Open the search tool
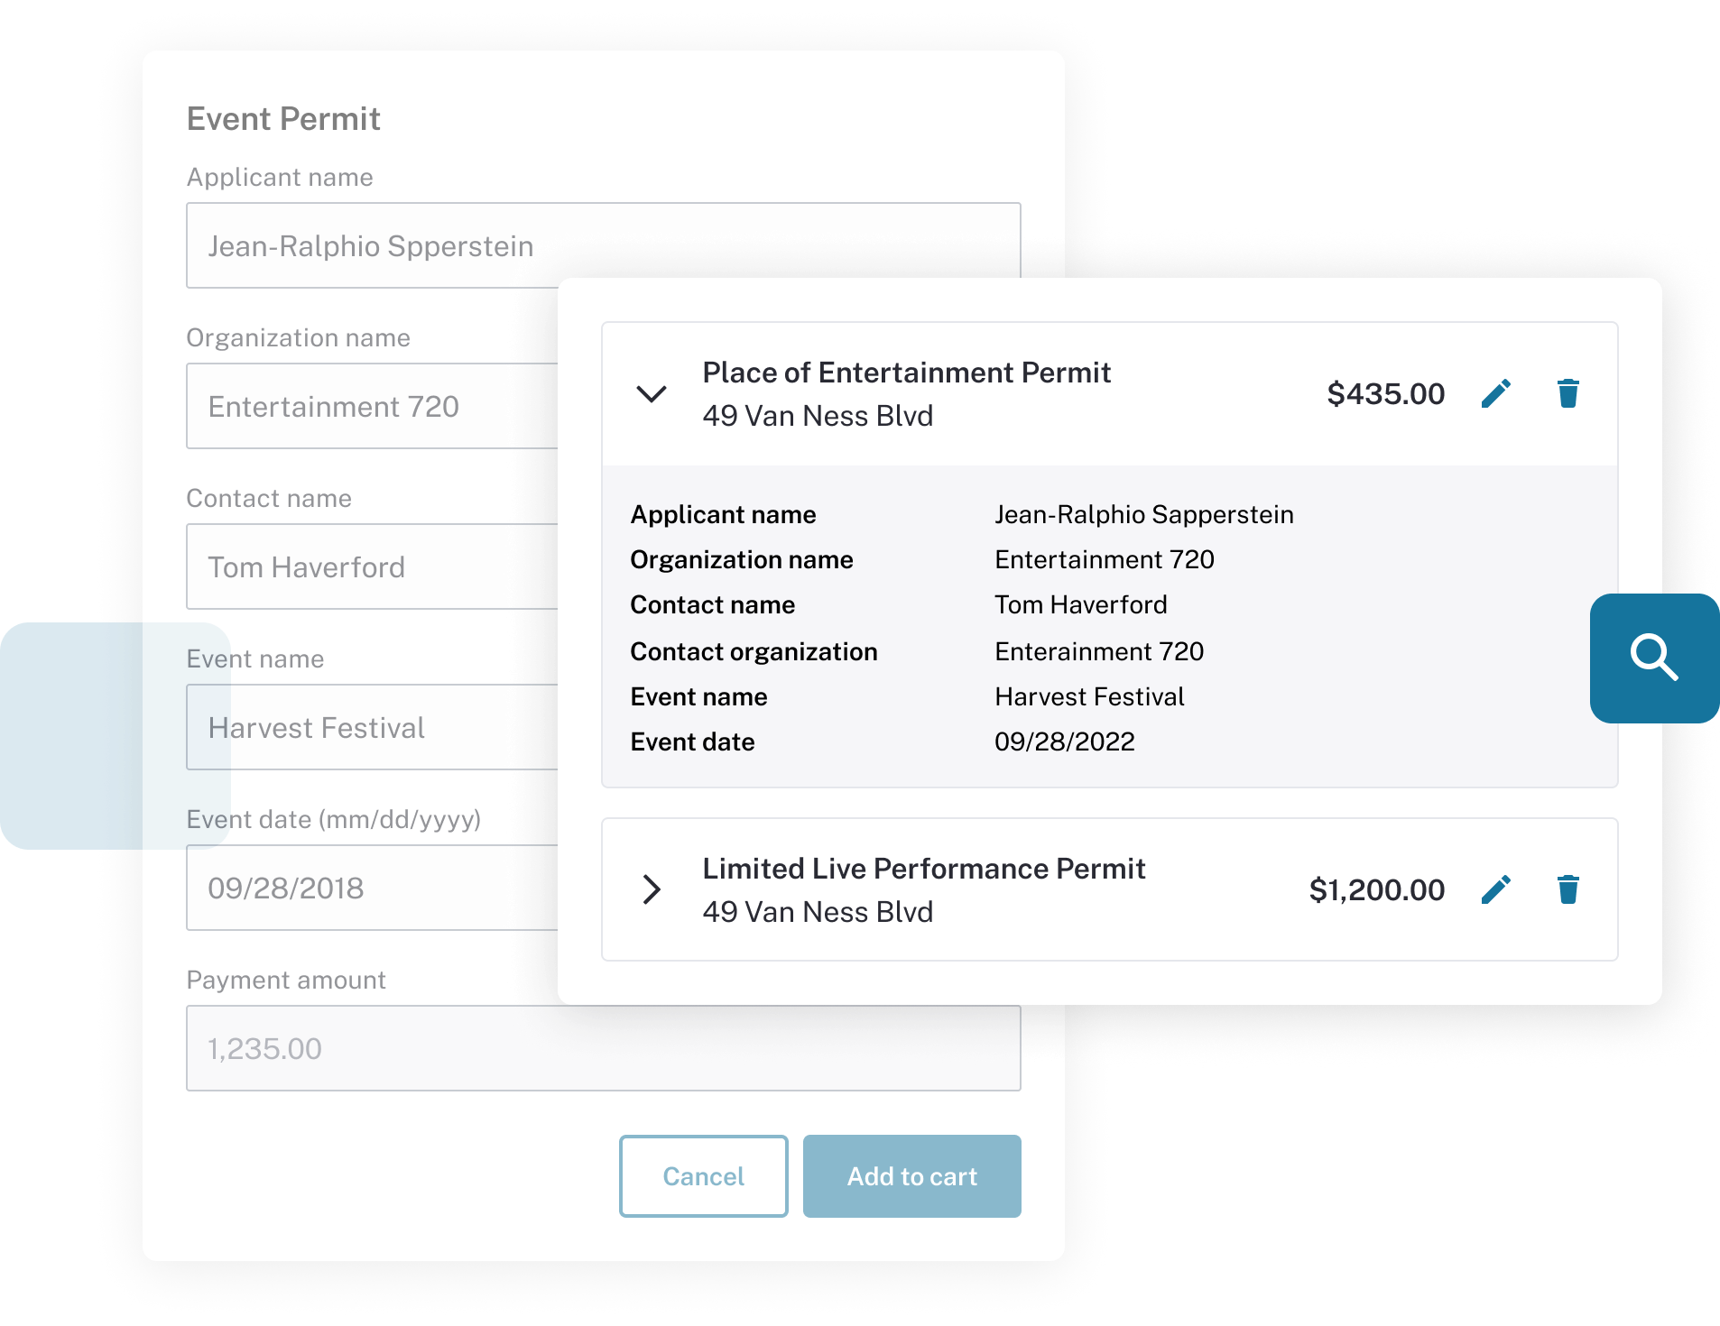The height and width of the screenshot is (1326, 1720). point(1654,658)
